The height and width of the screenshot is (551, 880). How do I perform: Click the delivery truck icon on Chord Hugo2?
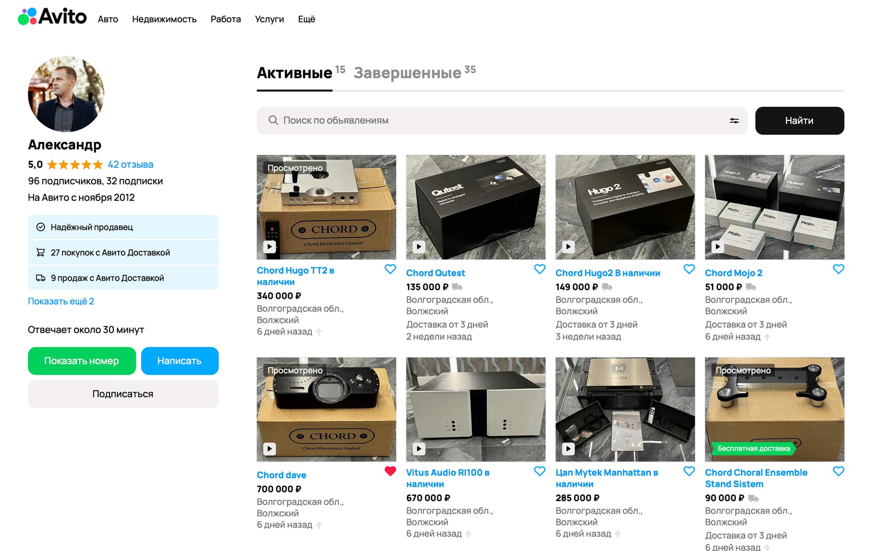[607, 287]
